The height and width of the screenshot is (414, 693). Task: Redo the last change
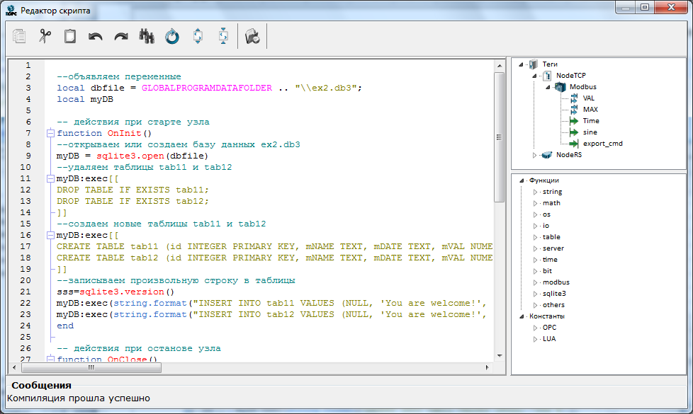120,35
